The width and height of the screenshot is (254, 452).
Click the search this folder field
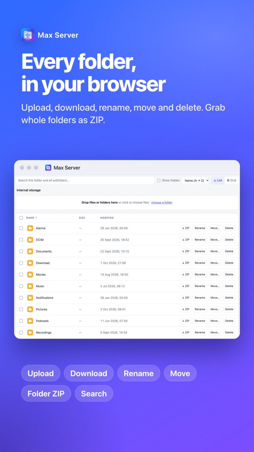85,180
